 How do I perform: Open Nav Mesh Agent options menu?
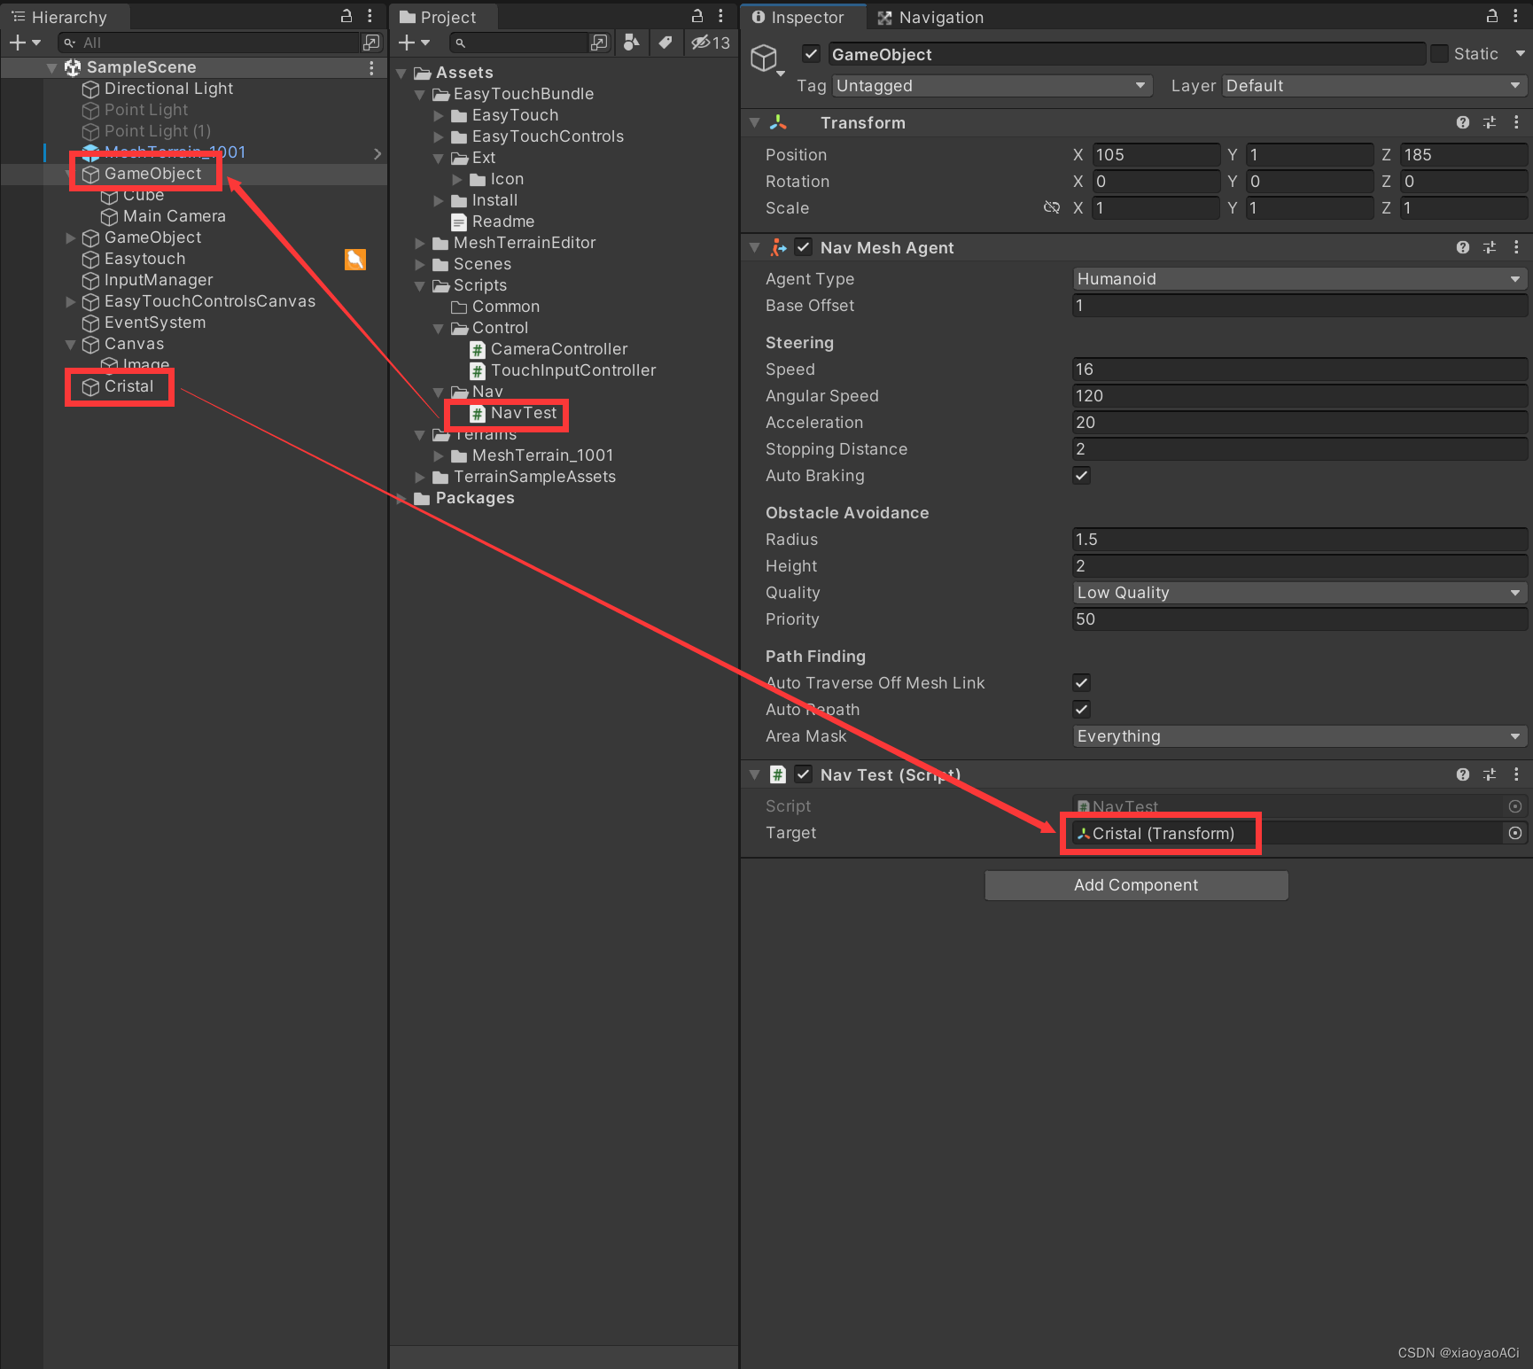tap(1516, 247)
